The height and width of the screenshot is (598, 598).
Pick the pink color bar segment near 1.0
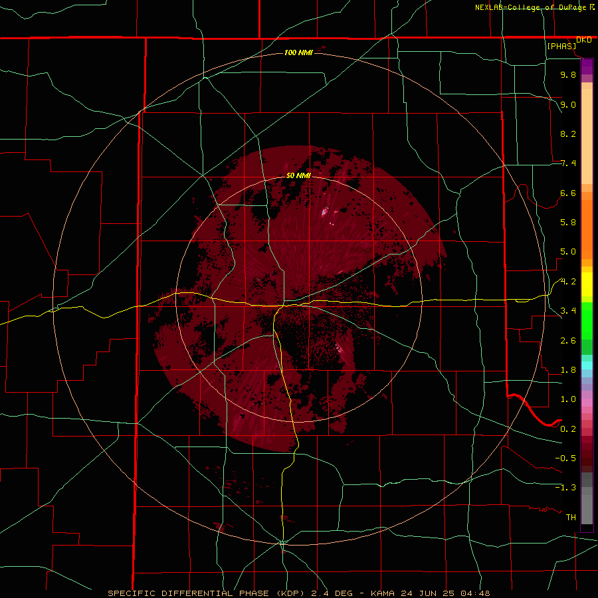587,403
